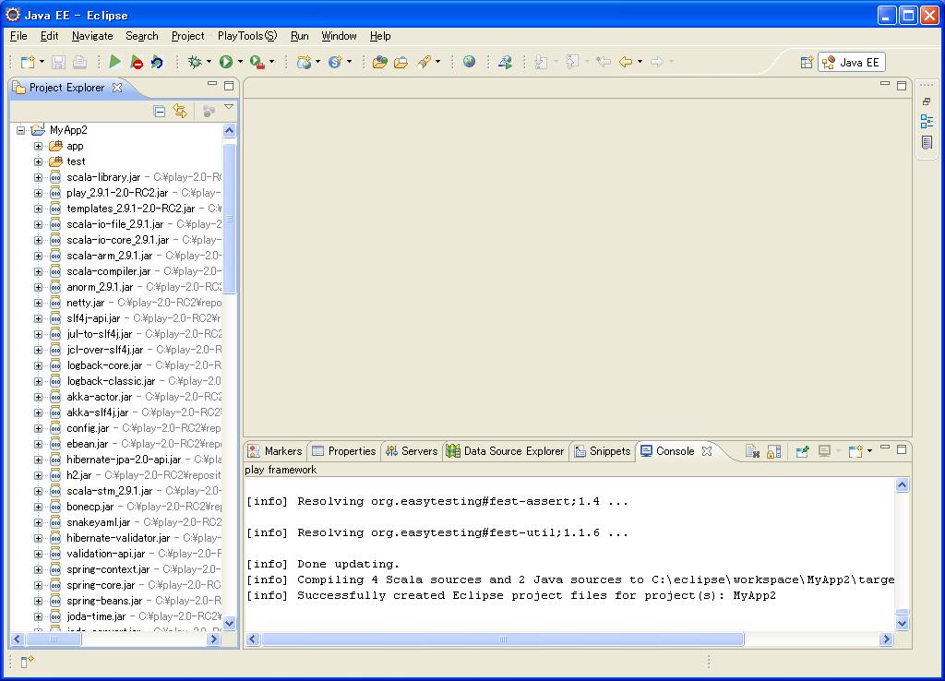Screen dimensions: 945x681
Task: Click the New wizard toolbar icon
Action: pyautogui.click(x=27, y=62)
